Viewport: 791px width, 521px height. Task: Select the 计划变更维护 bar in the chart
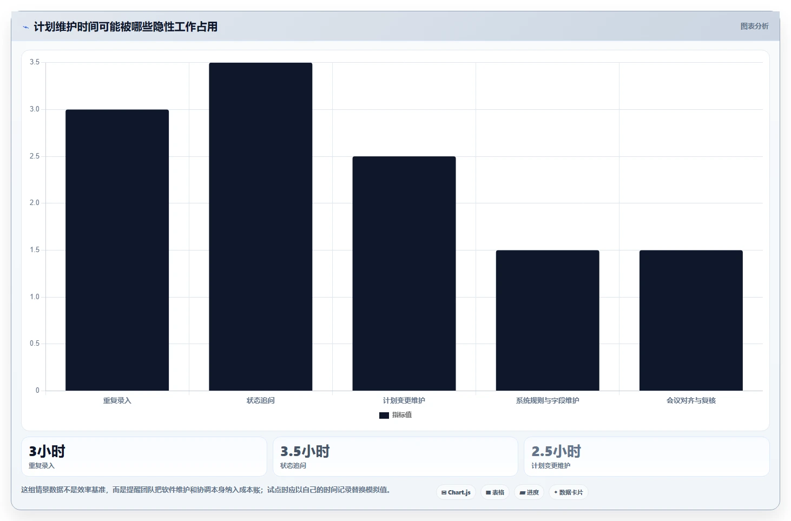[x=404, y=274]
